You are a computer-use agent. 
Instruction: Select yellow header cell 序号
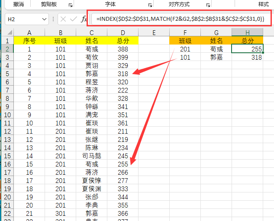click(29, 41)
